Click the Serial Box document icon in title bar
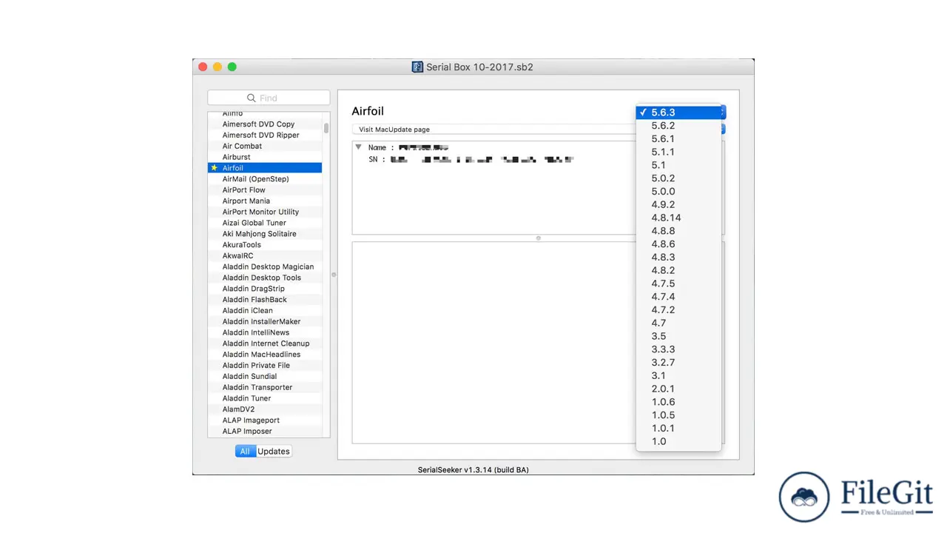The width and height of the screenshot is (947, 533). coord(417,67)
